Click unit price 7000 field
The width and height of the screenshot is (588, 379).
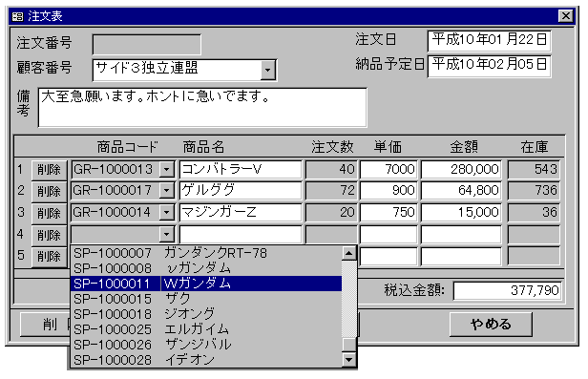point(388,170)
